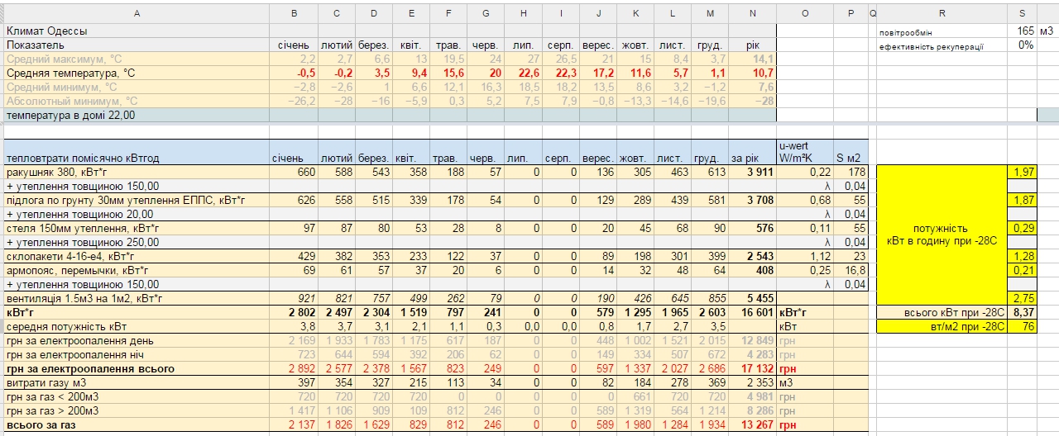Select the area value 178

pyautogui.click(x=851, y=172)
